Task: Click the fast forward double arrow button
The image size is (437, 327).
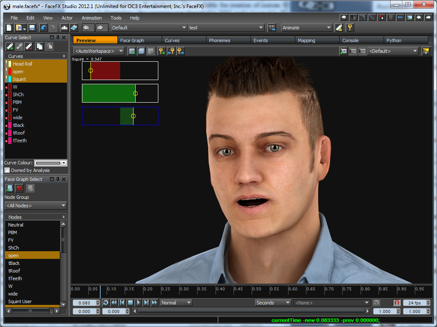Action: click(154, 303)
